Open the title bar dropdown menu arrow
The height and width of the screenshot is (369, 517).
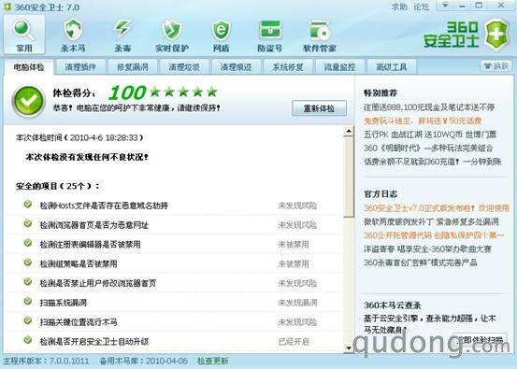click(445, 6)
